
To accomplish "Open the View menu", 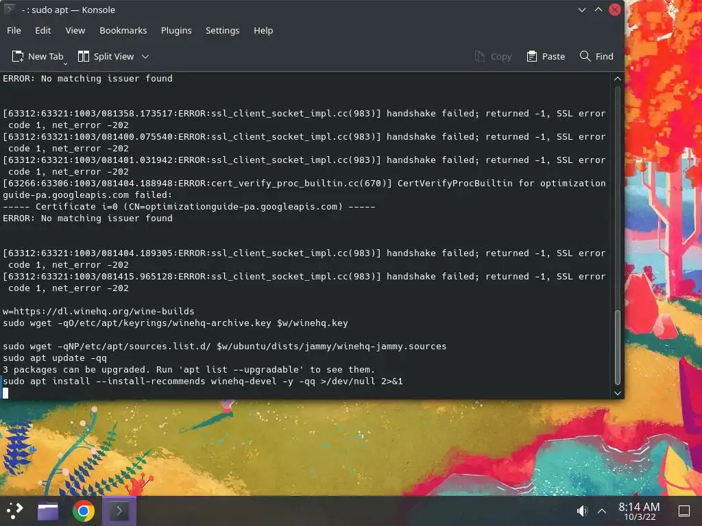I will 75,30.
